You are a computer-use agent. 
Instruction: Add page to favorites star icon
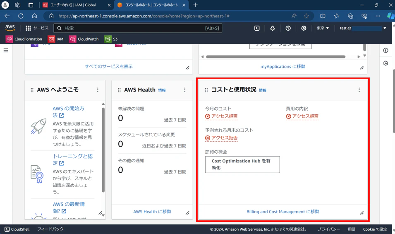pos(306,16)
